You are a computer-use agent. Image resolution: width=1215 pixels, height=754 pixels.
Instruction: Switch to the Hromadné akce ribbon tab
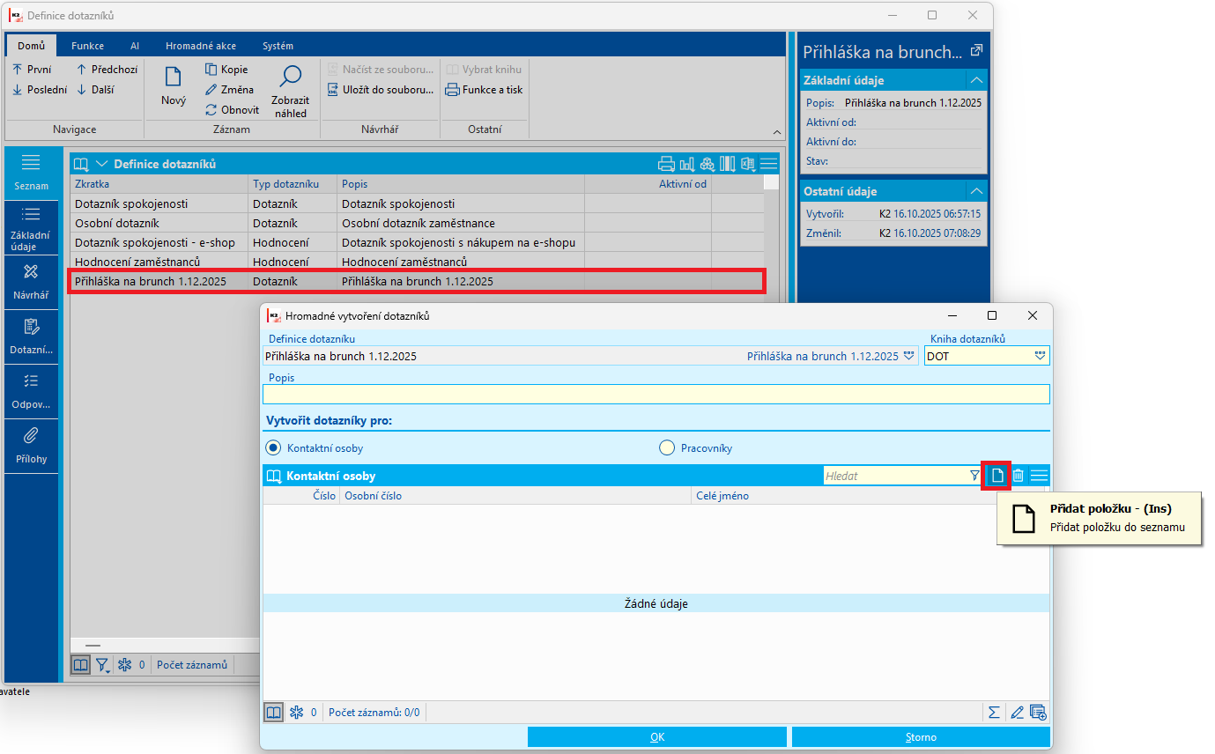pyautogui.click(x=201, y=46)
